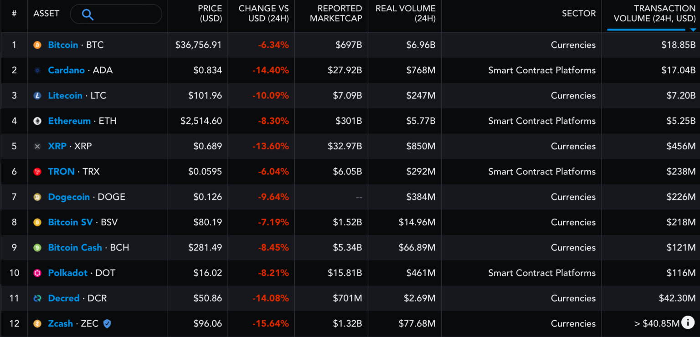Sort by Real Volume (24H) header
The width and height of the screenshot is (700, 337).
tap(405, 14)
